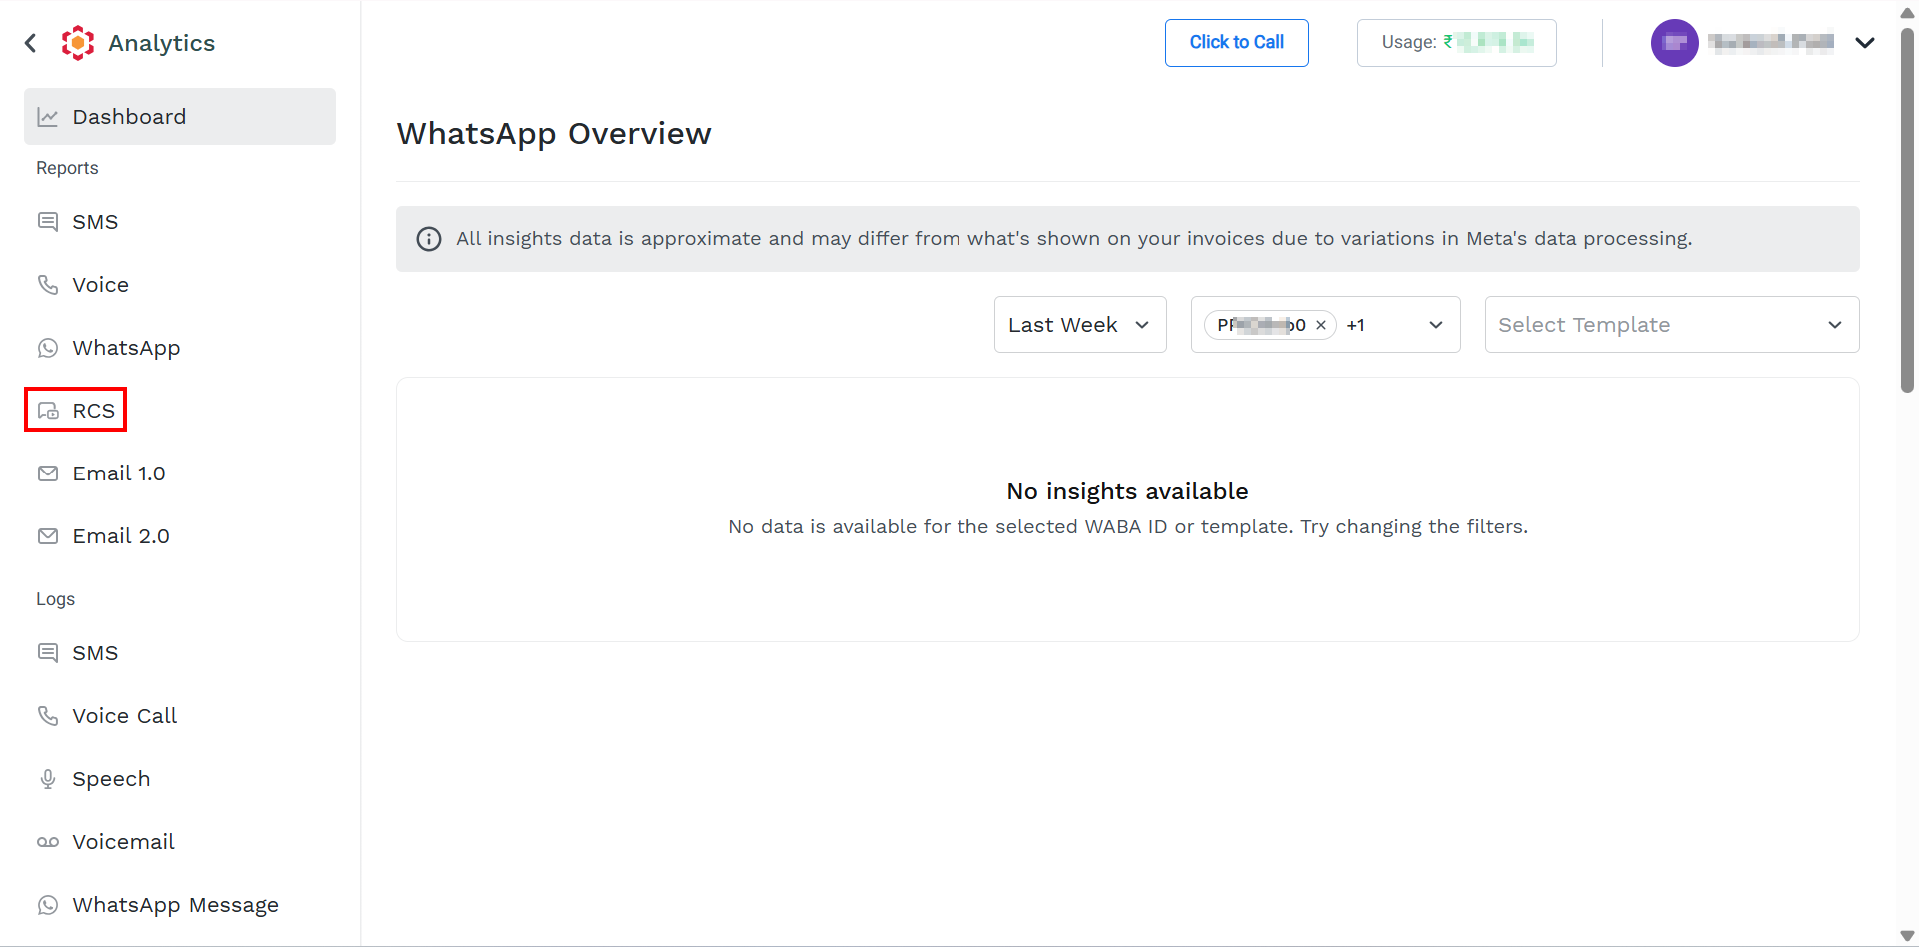
Task: Click the Voice Call phone icon
Action: (48, 716)
